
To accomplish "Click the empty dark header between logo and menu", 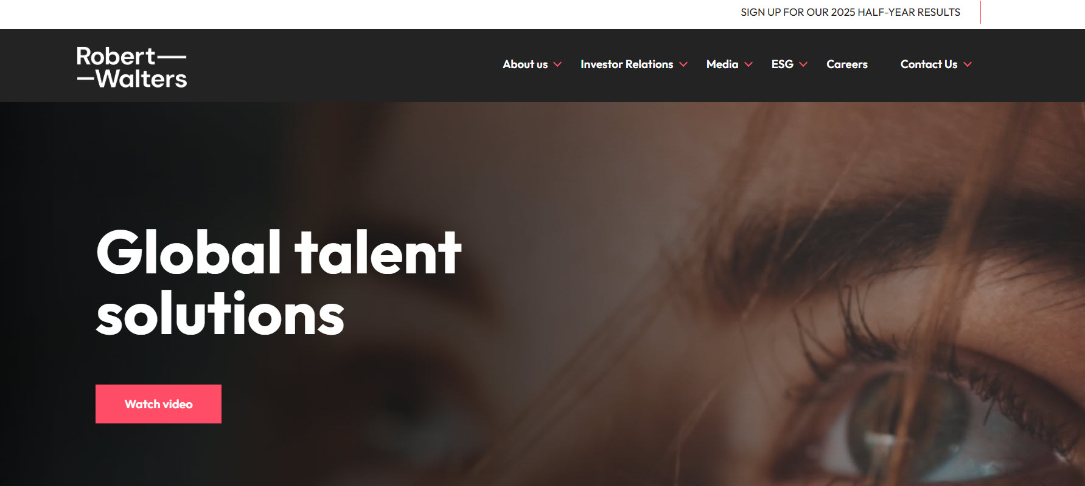I will [x=341, y=66].
